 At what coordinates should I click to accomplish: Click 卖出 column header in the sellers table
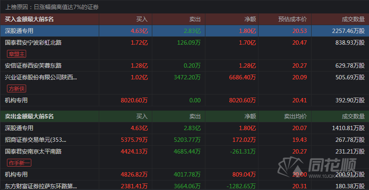tap(195, 116)
